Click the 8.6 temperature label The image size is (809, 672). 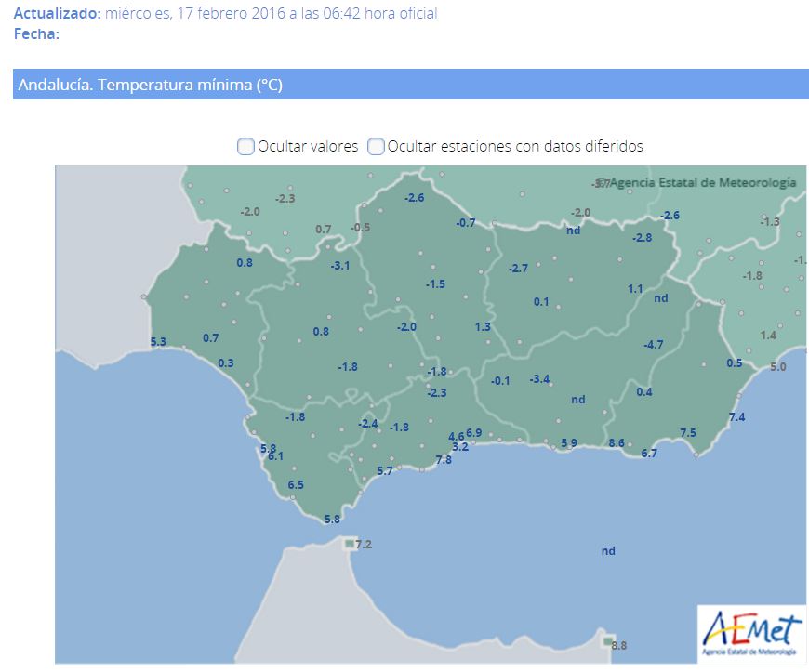click(x=616, y=443)
